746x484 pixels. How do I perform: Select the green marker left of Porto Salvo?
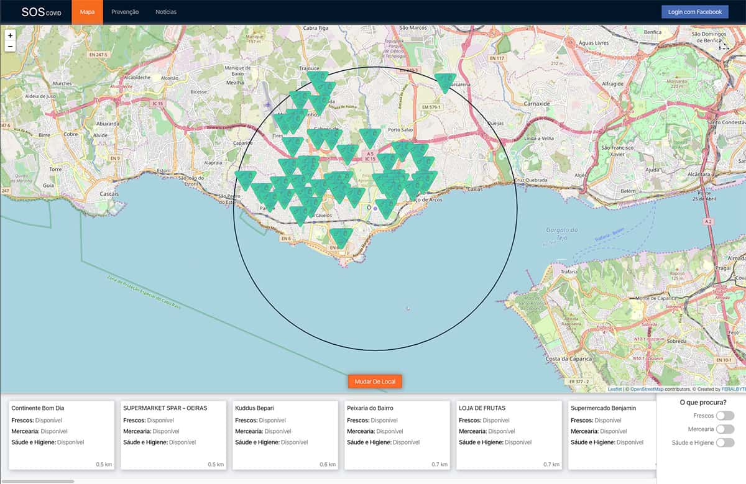click(370, 136)
